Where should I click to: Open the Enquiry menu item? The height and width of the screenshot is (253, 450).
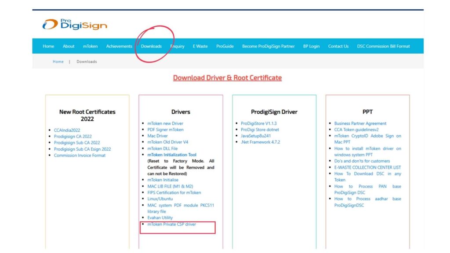pos(178,46)
